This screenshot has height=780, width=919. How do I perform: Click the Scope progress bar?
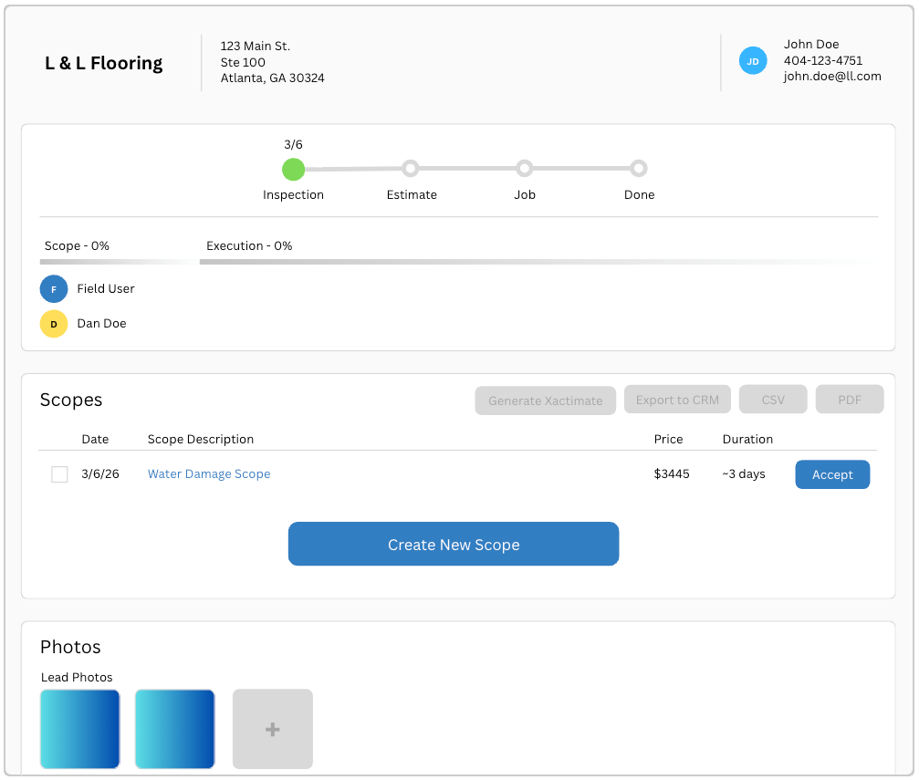pos(119,262)
